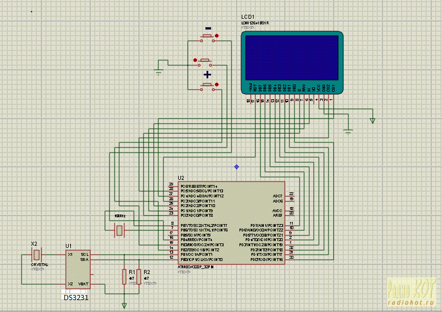Click pin number 30 on U2
The height and width of the screenshot is (312, 442).
tap(292, 258)
